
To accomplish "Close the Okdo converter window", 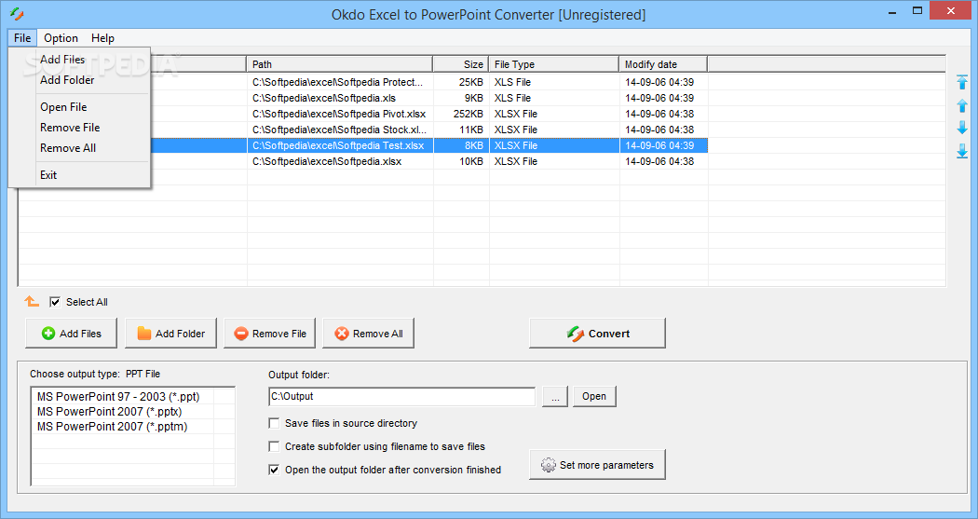I will point(951,10).
